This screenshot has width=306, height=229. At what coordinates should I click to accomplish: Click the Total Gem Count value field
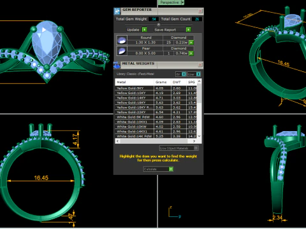tap(197, 19)
